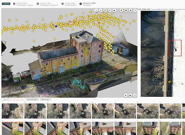The height and width of the screenshot is (135, 185).
Task: Enter fullscreen with the expand icon
Action: 135,95
